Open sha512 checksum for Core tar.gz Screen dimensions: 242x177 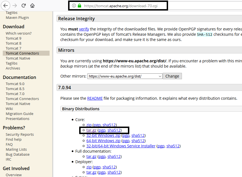[114, 130]
